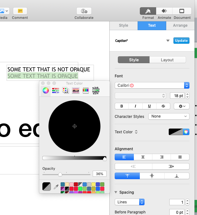This screenshot has height=215, width=197.
Task: Click the Collaborate toolbar icon
Action: 84,11
